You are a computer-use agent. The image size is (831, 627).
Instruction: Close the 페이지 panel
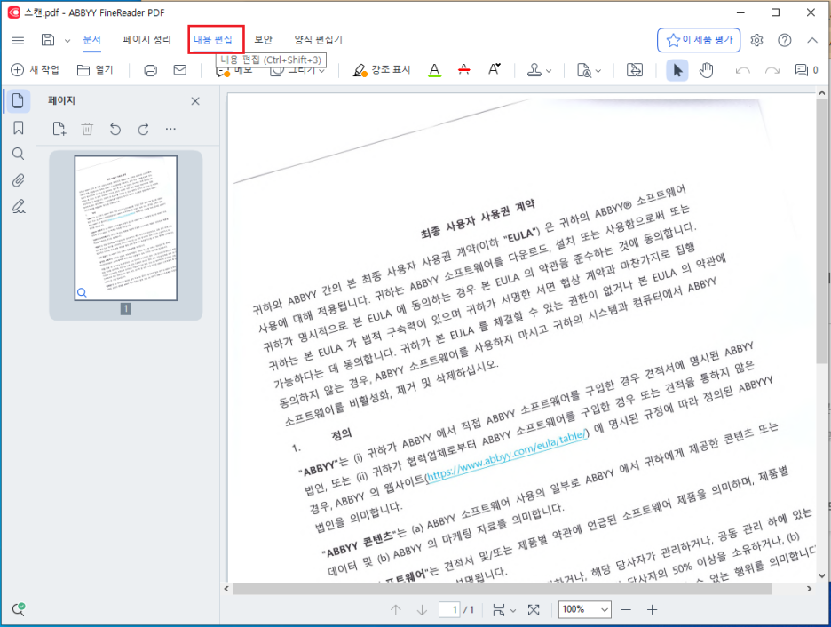pyautogui.click(x=195, y=101)
